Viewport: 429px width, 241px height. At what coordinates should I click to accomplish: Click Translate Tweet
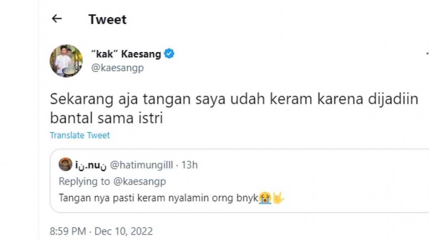[x=79, y=135]
